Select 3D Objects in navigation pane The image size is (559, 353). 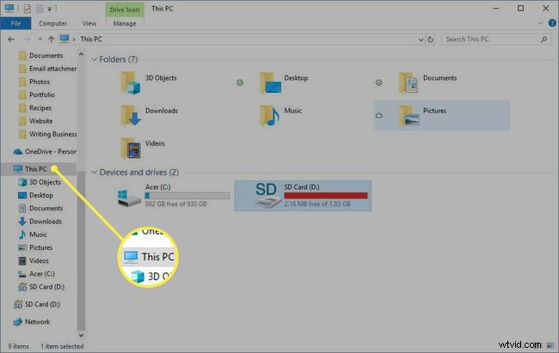tap(40, 182)
